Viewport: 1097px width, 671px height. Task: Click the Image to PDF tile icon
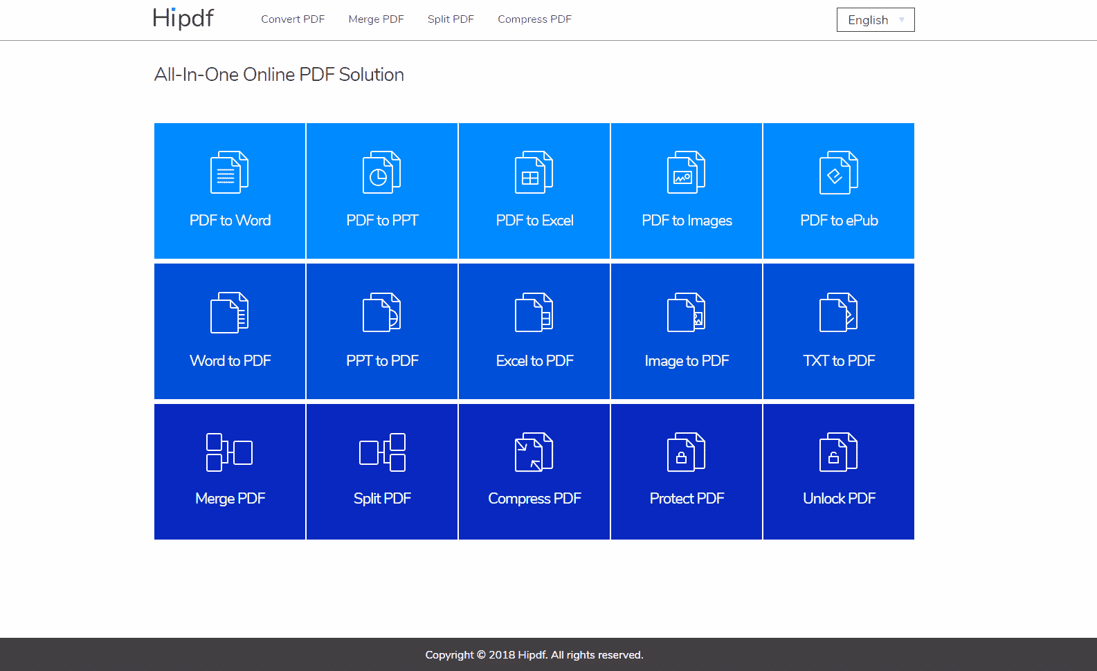[686, 313]
